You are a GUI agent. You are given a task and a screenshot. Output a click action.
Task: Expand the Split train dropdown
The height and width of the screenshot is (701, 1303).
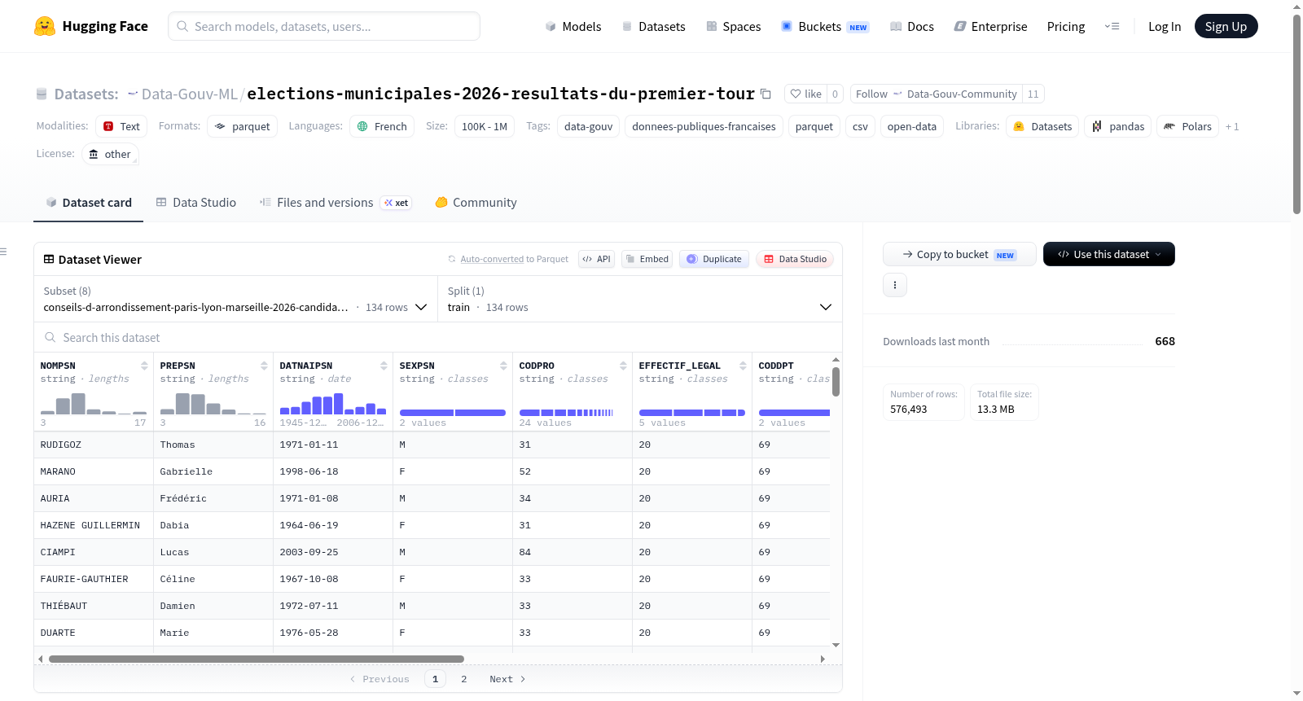point(639,299)
